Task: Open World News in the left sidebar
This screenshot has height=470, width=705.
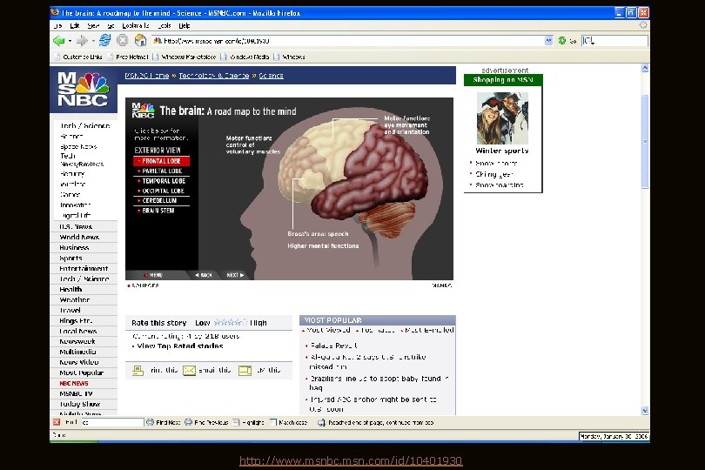Action: 79,237
